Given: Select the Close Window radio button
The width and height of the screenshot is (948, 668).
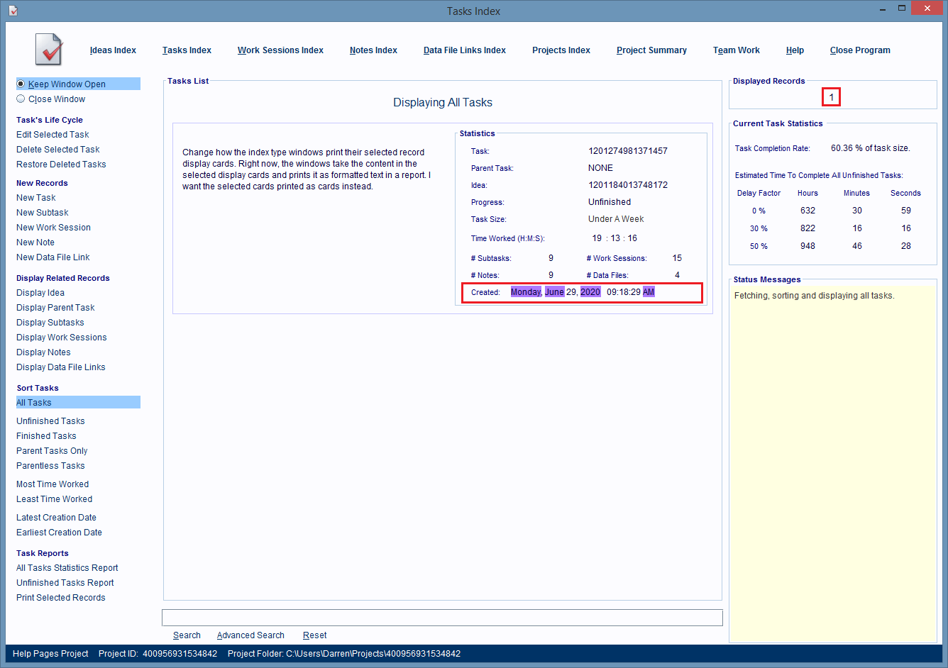Looking at the screenshot, I should click(x=21, y=99).
